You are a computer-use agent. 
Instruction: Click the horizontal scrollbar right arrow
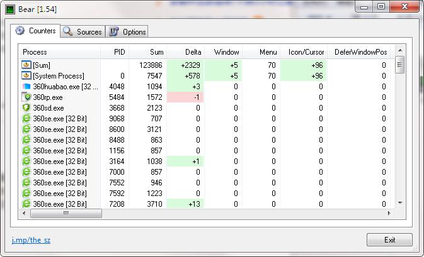[389, 213]
